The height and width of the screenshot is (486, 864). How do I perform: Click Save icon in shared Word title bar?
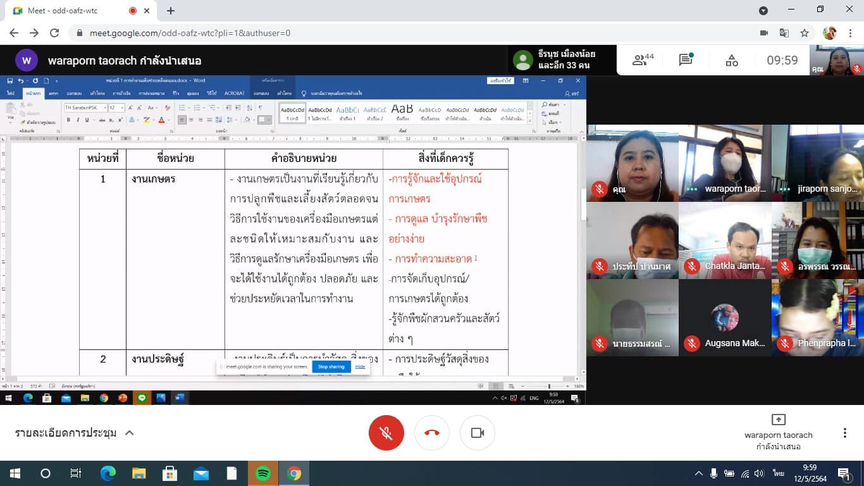(x=10, y=81)
